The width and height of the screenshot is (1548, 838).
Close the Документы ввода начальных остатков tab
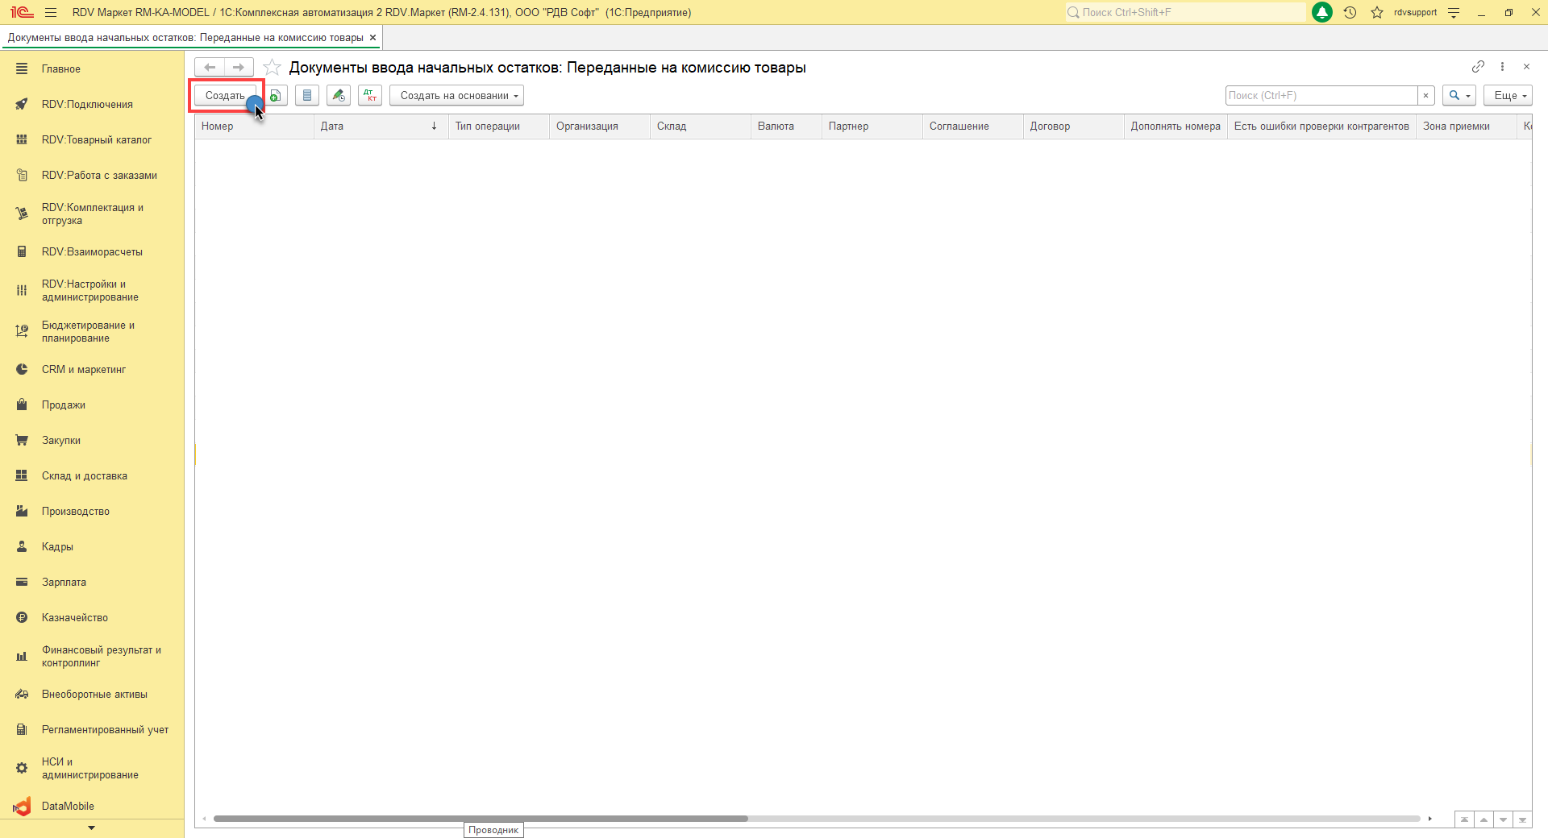[x=372, y=38]
